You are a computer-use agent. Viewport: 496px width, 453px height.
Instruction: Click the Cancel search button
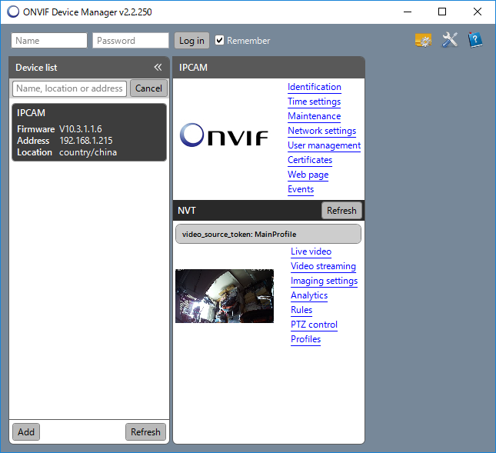(148, 88)
